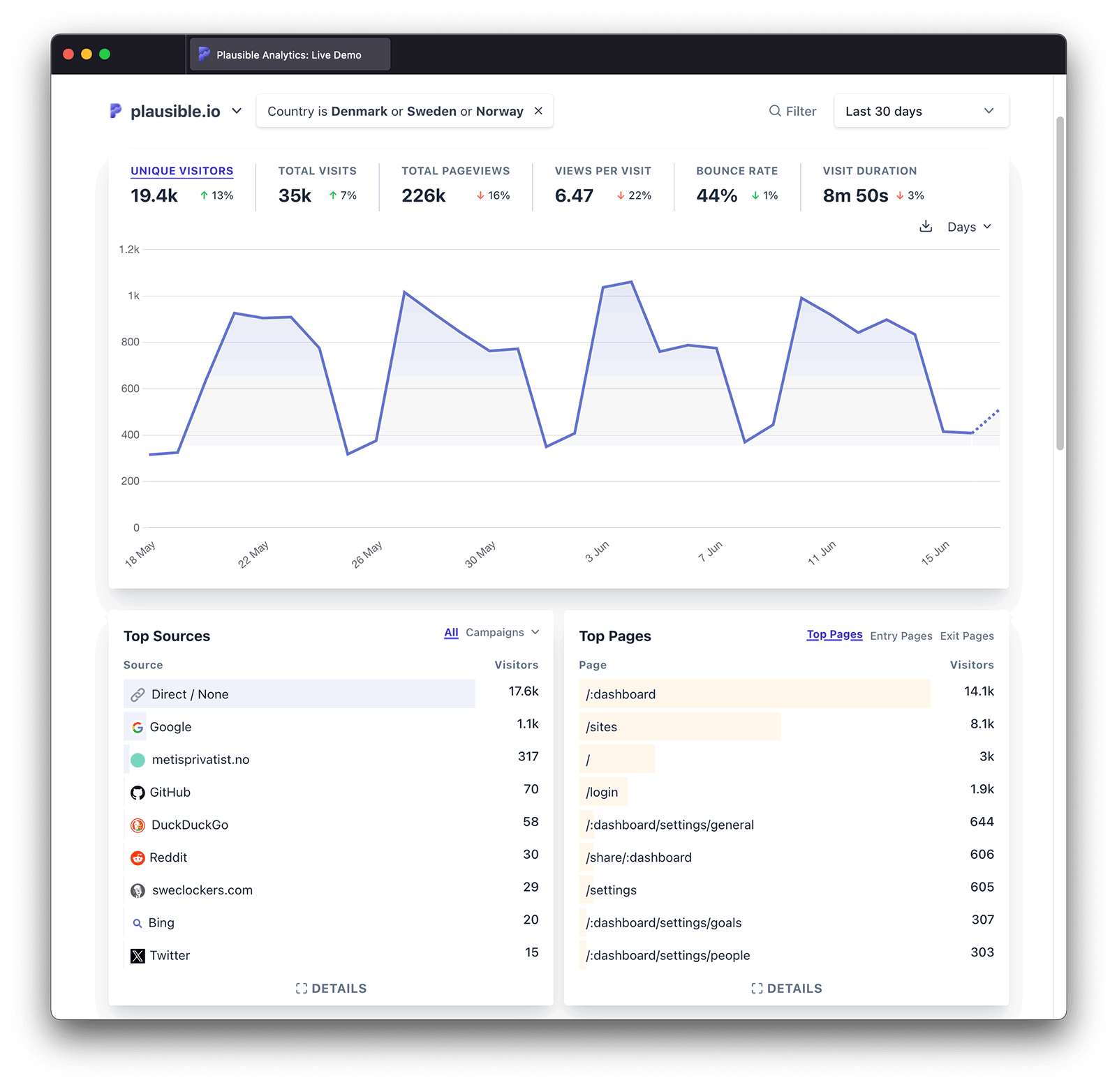Open Details under Top Sources
This screenshot has width=1117, height=1087.
click(x=331, y=988)
